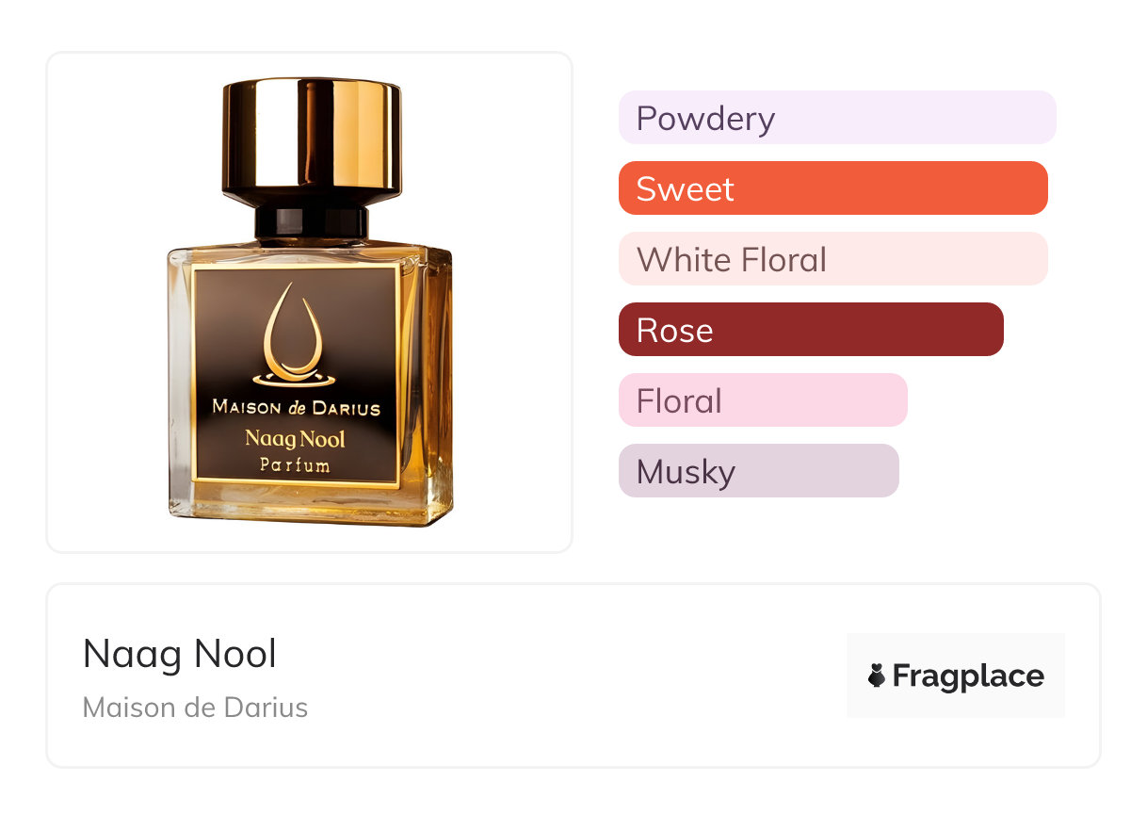Image resolution: width=1147 pixels, height=814 pixels.
Task: Select the Floral accord bar
Action: pos(763,400)
